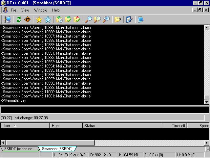Minimize the inner Smashbot child window
Viewport: 210px width, 158px height.
(x=195, y=10)
